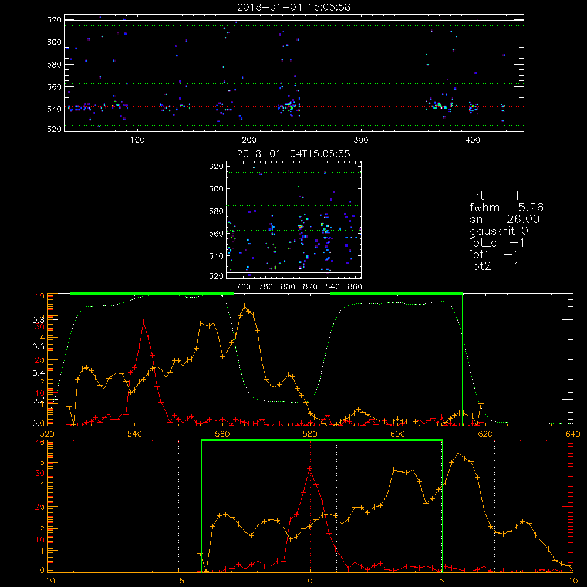Click the orange curve's highest peak in third plot
The height and width of the screenshot is (587, 587).
tap(245, 306)
